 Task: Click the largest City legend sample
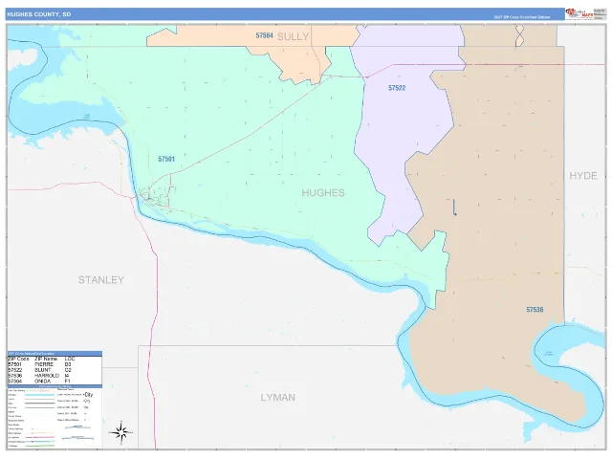click(x=88, y=395)
